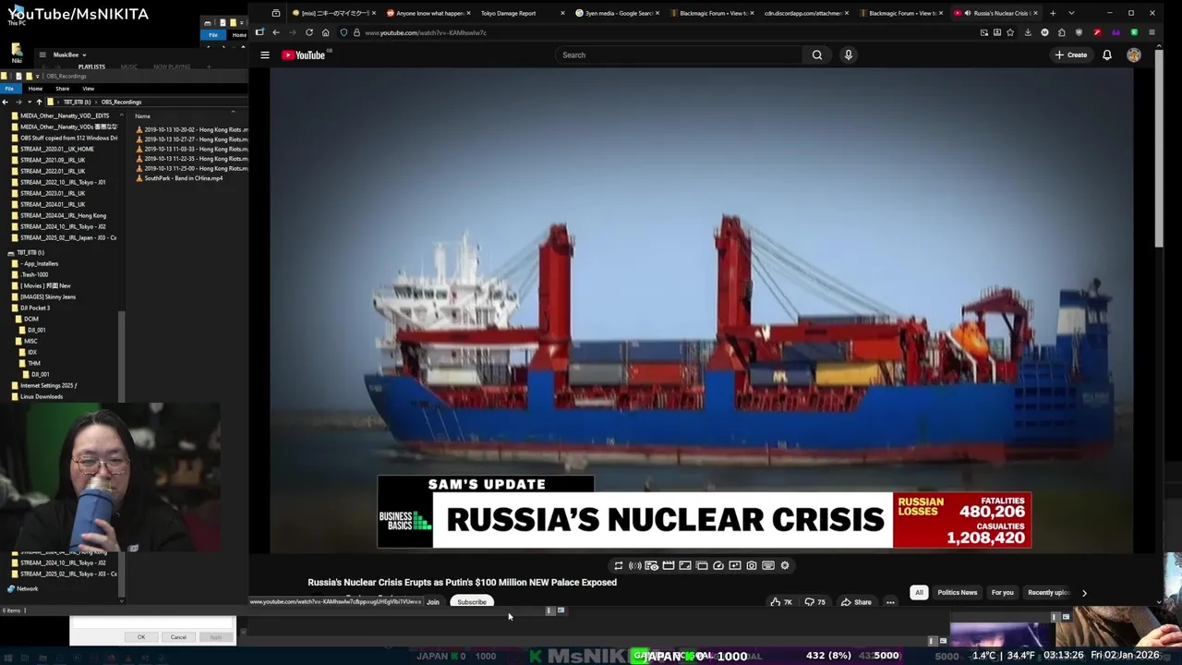The width and height of the screenshot is (1182, 665).
Task: Open settings gear in video enhancer toolbar
Action: pos(785,565)
